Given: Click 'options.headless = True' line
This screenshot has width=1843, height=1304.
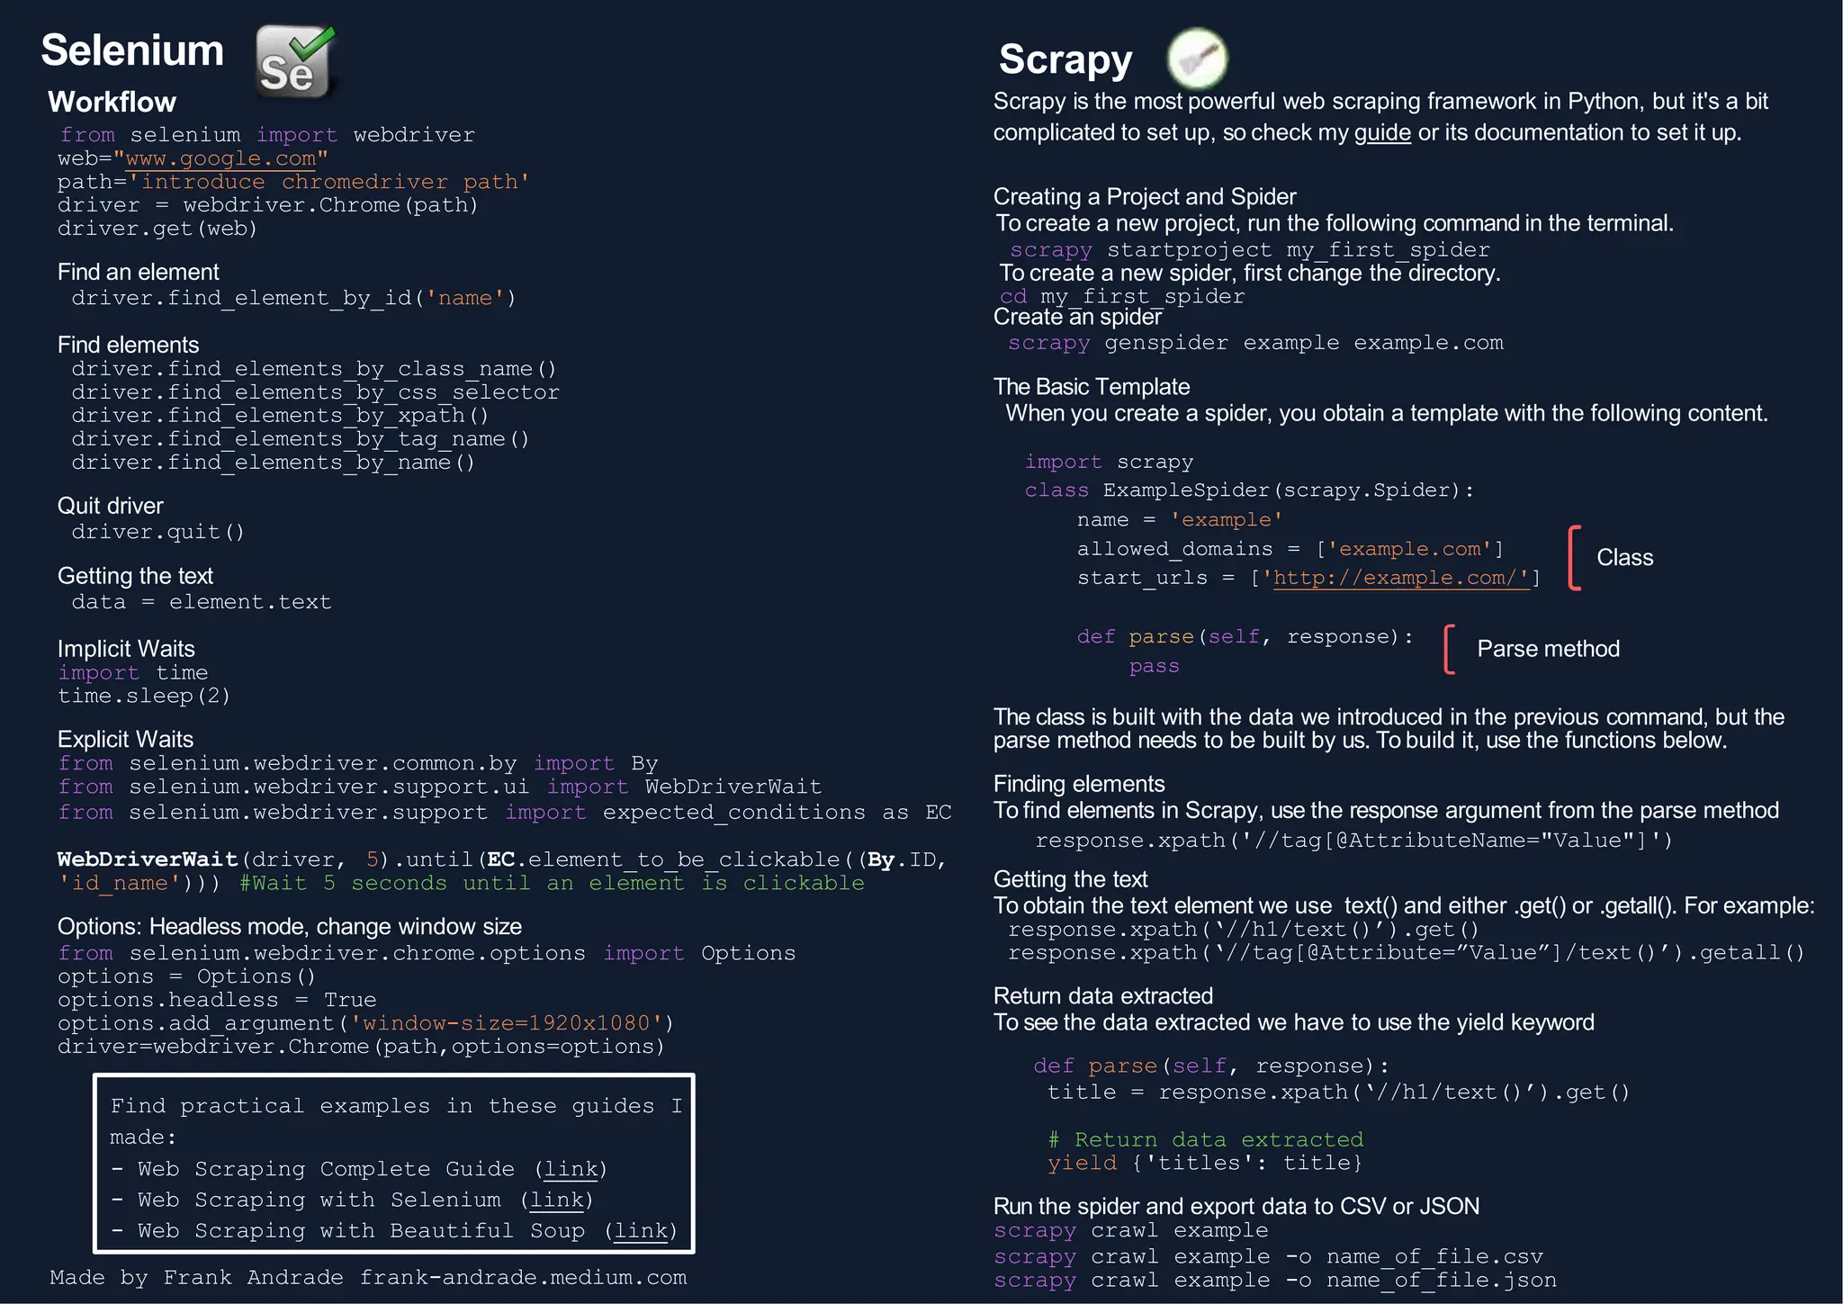Looking at the screenshot, I should coord(217,1000).
